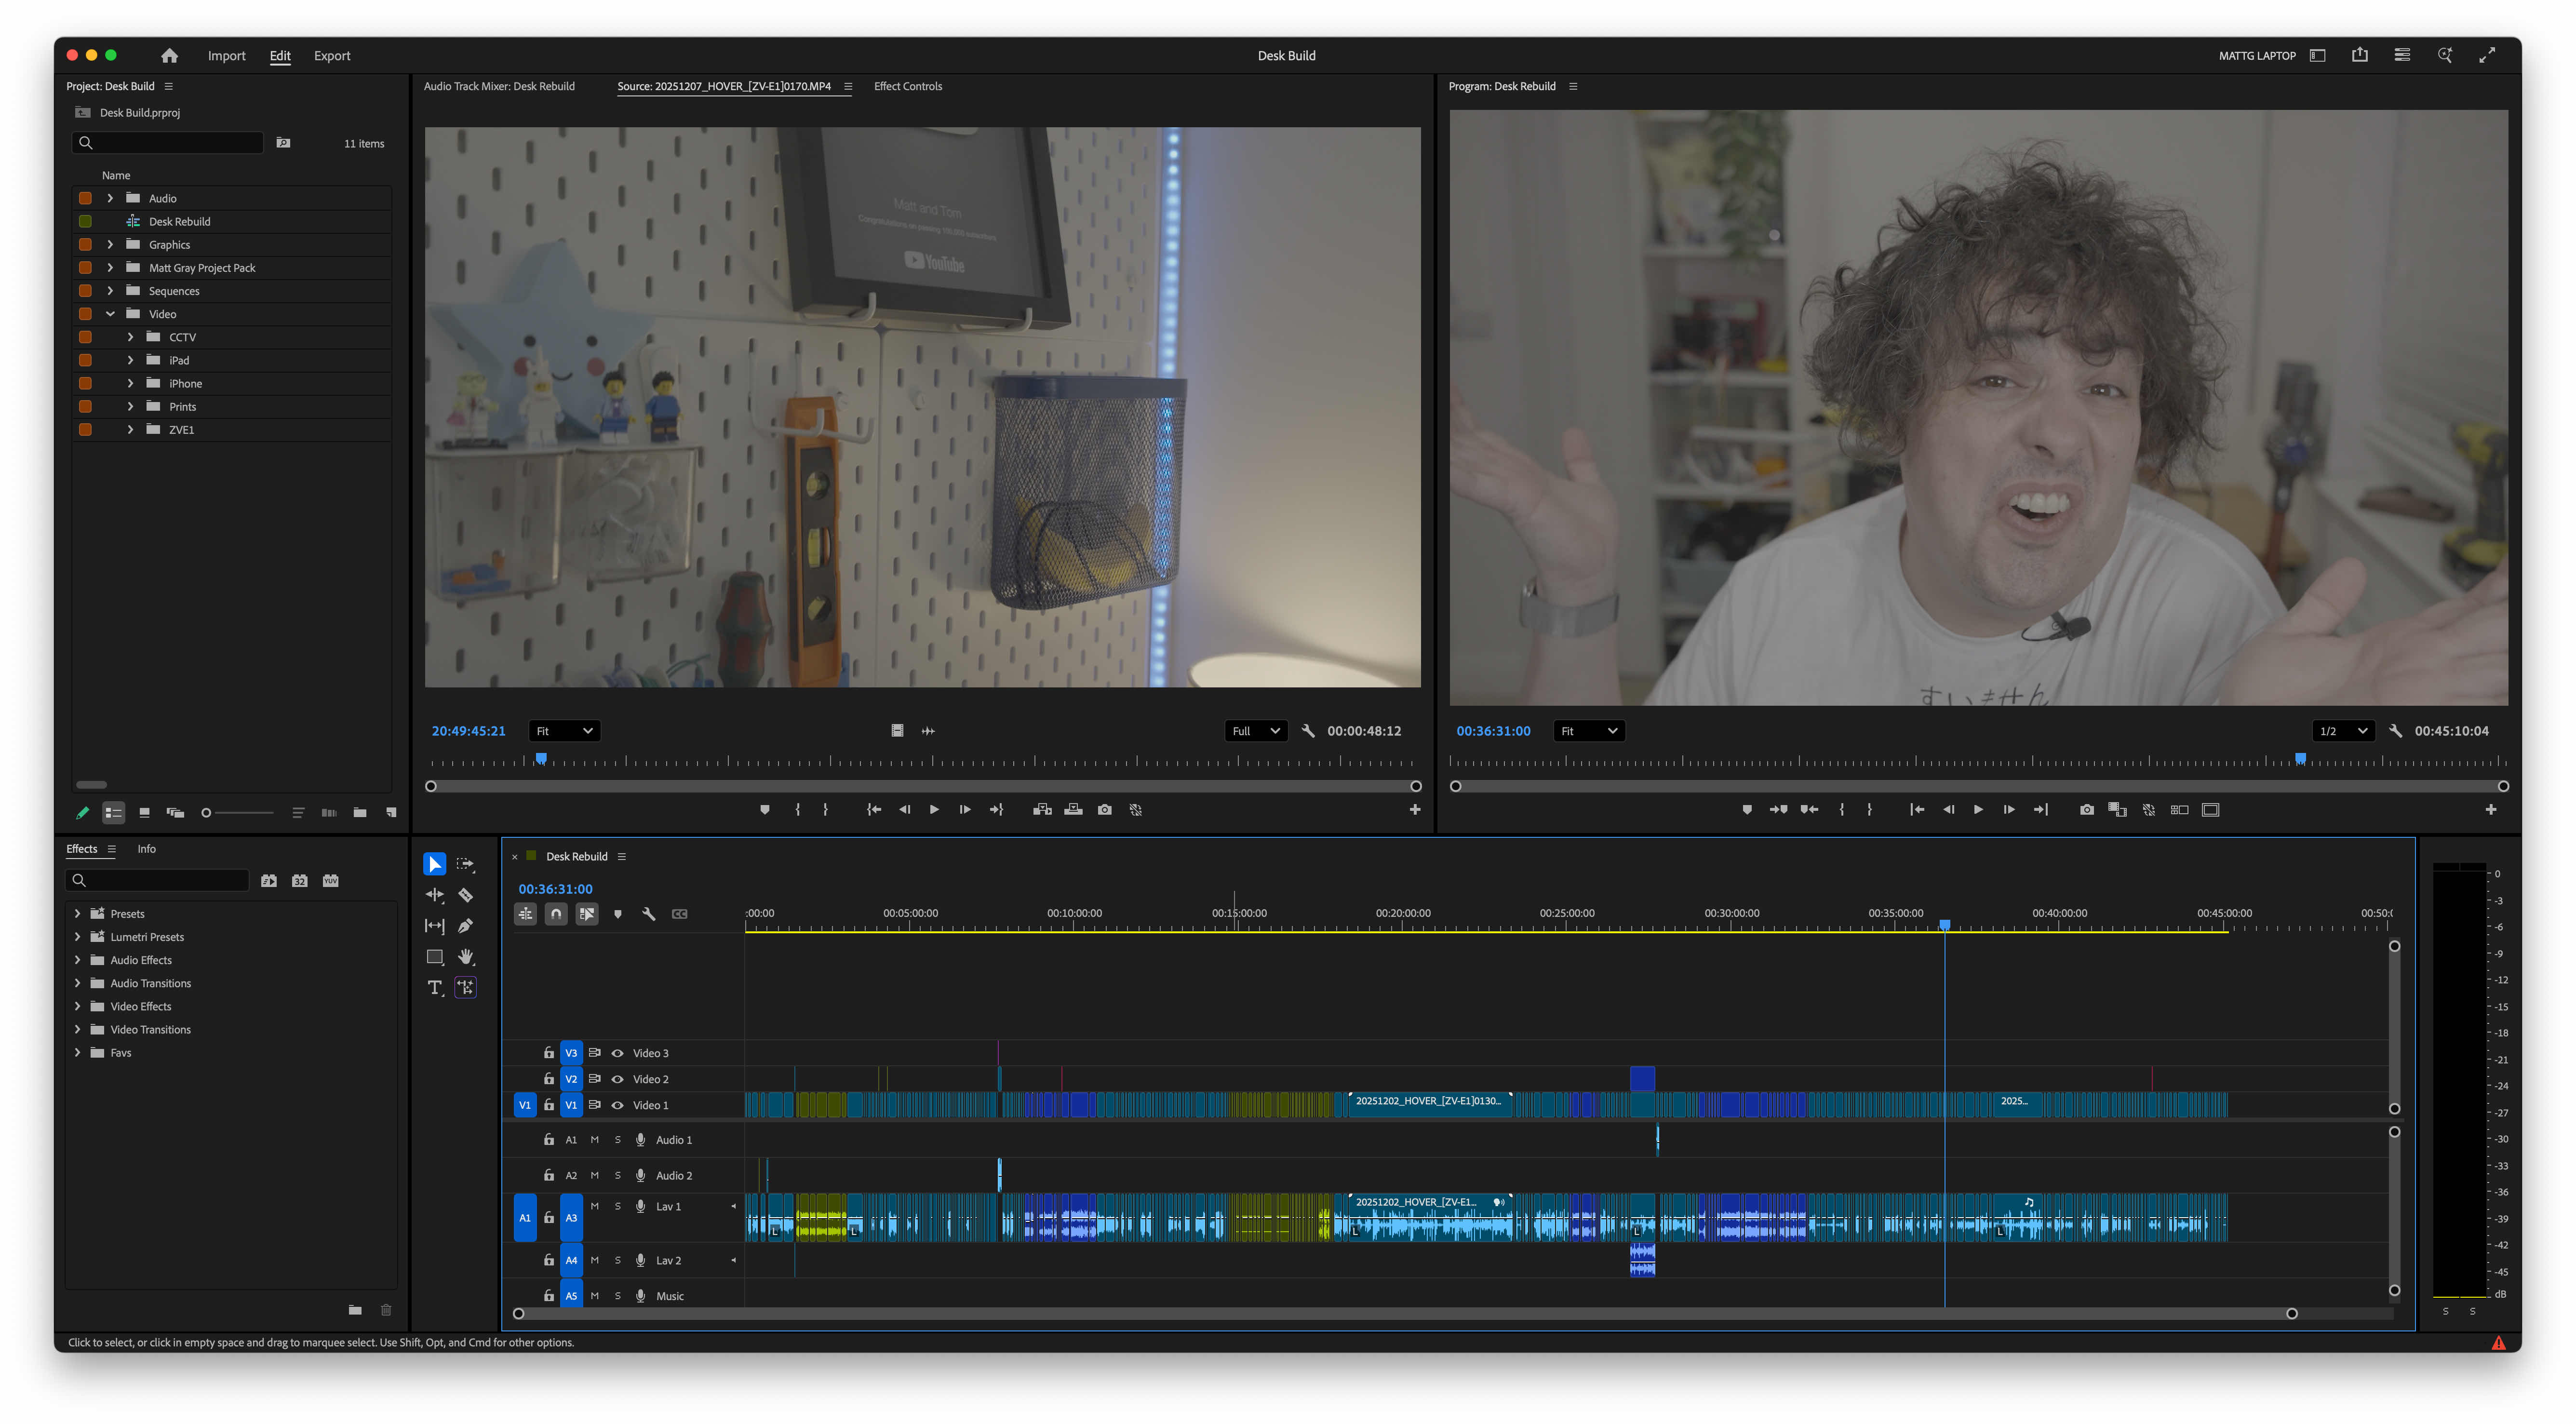Switch to Effect Controls tab
The height and width of the screenshot is (1424, 2576).
[x=907, y=87]
